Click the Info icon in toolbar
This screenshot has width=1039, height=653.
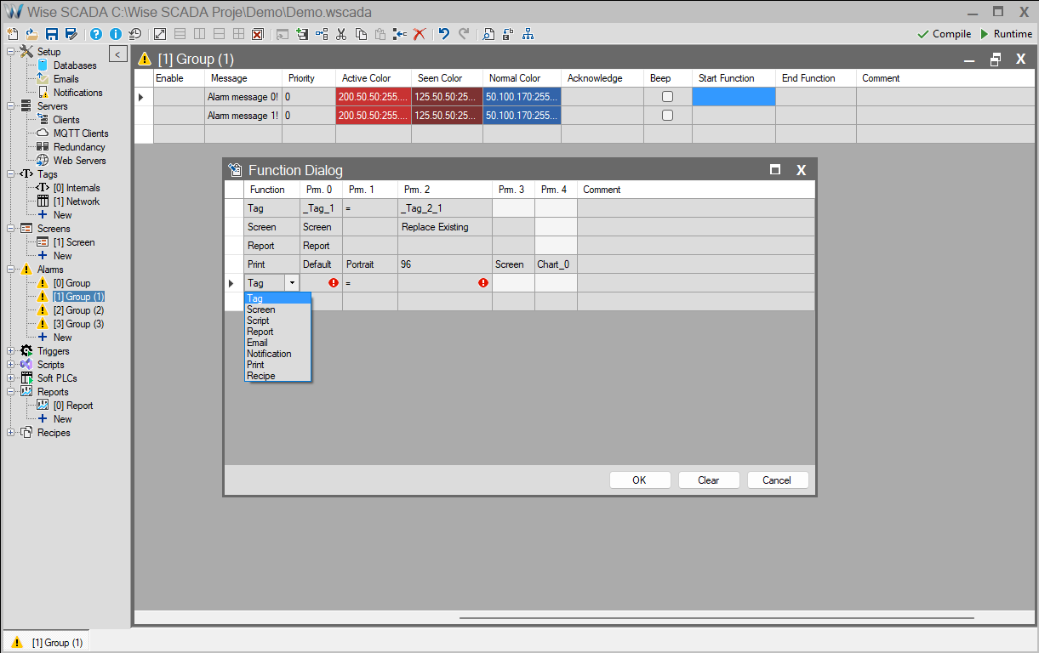pos(116,34)
